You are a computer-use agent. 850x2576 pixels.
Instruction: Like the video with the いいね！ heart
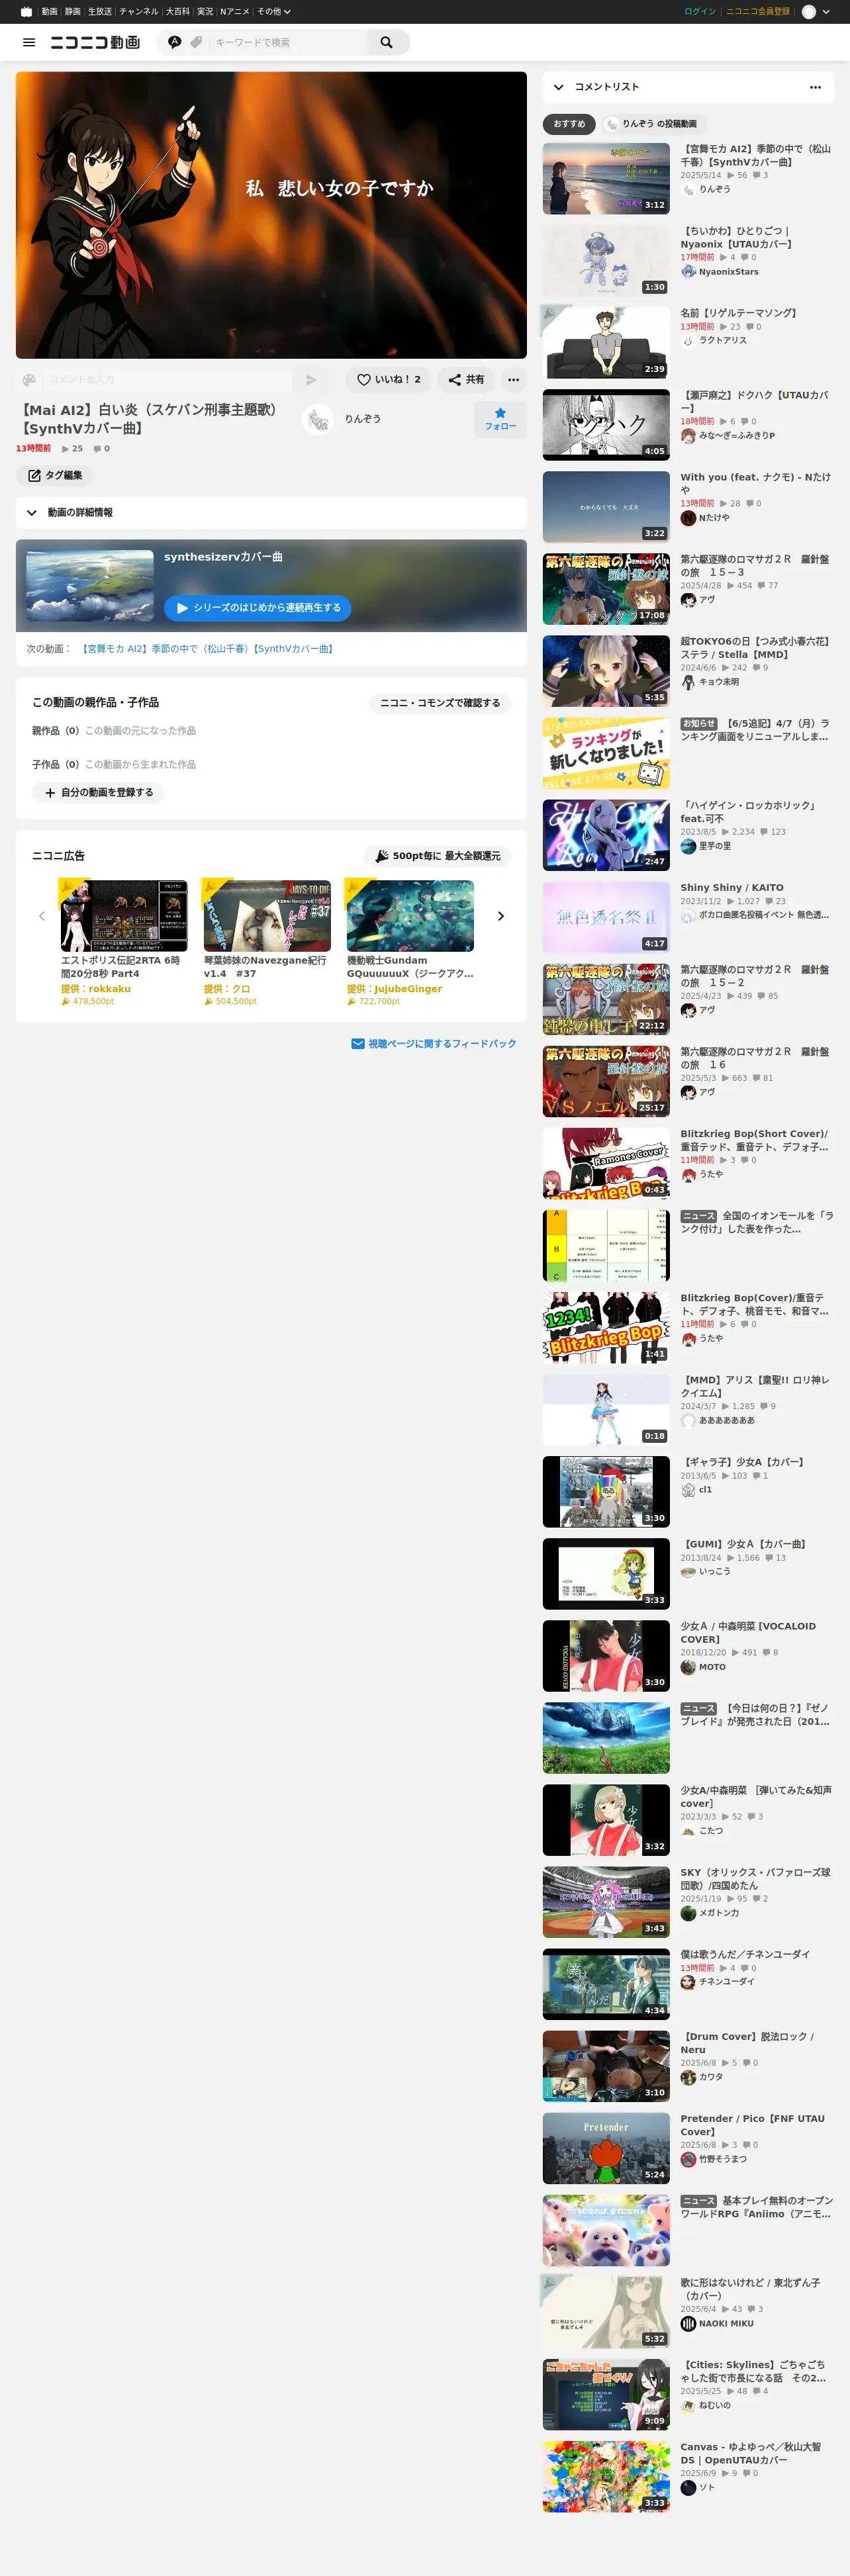(389, 380)
